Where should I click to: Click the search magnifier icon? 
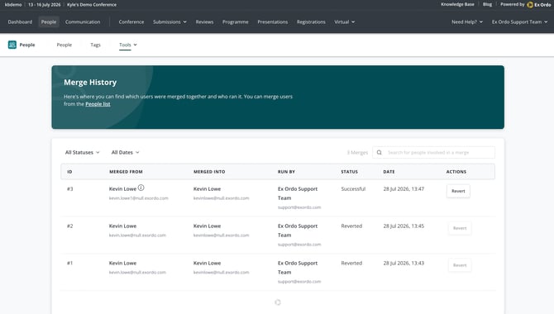pos(379,153)
